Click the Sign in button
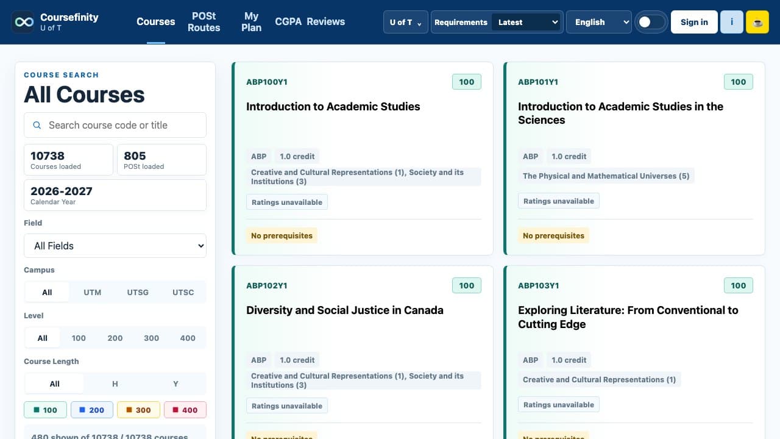Viewport: 780px width, 439px height. 694,22
